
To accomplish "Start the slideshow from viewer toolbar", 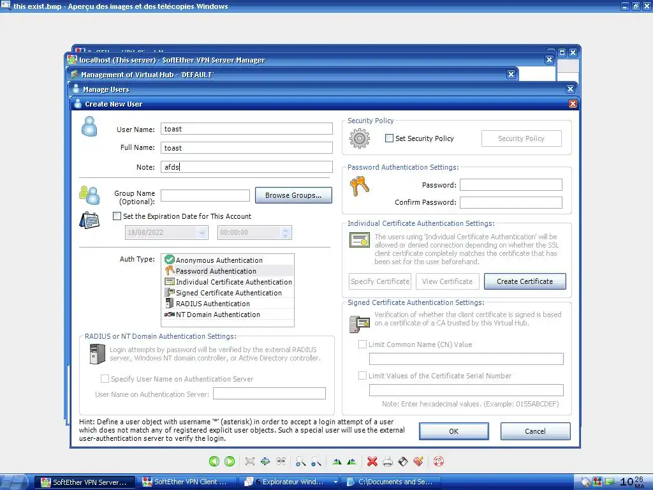I will (x=281, y=461).
